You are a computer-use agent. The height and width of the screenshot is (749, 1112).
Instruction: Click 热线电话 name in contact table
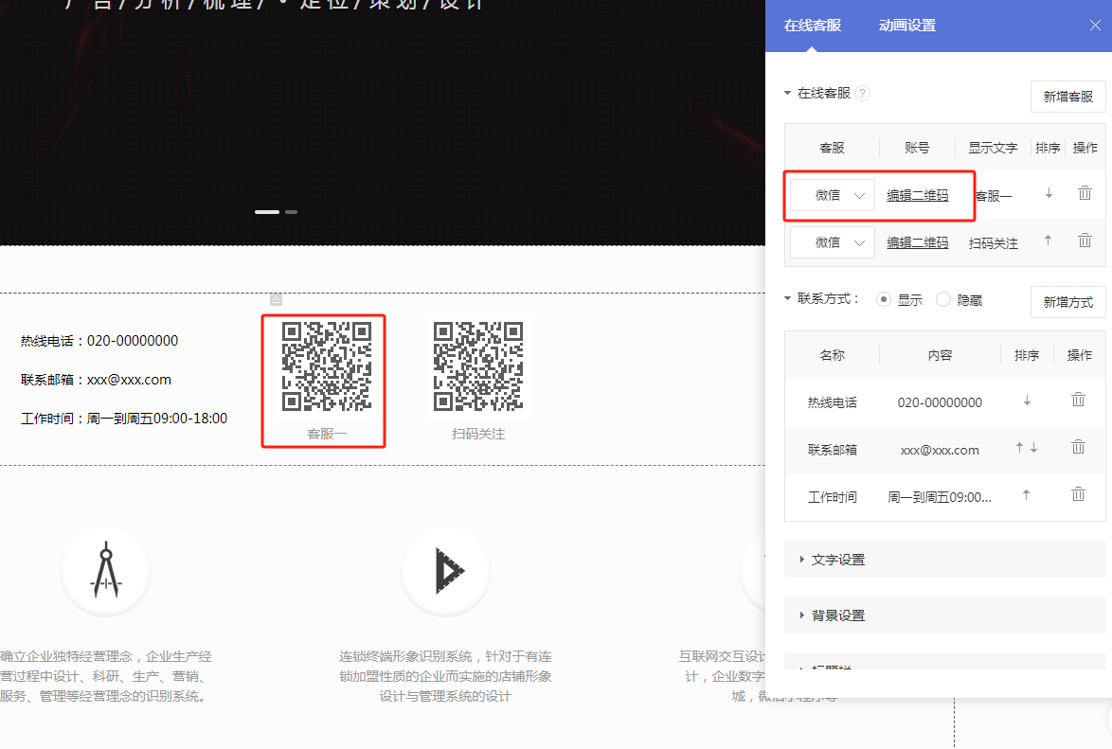(832, 402)
